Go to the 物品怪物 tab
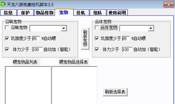This screenshot has height=104, width=175. pos(45,13)
